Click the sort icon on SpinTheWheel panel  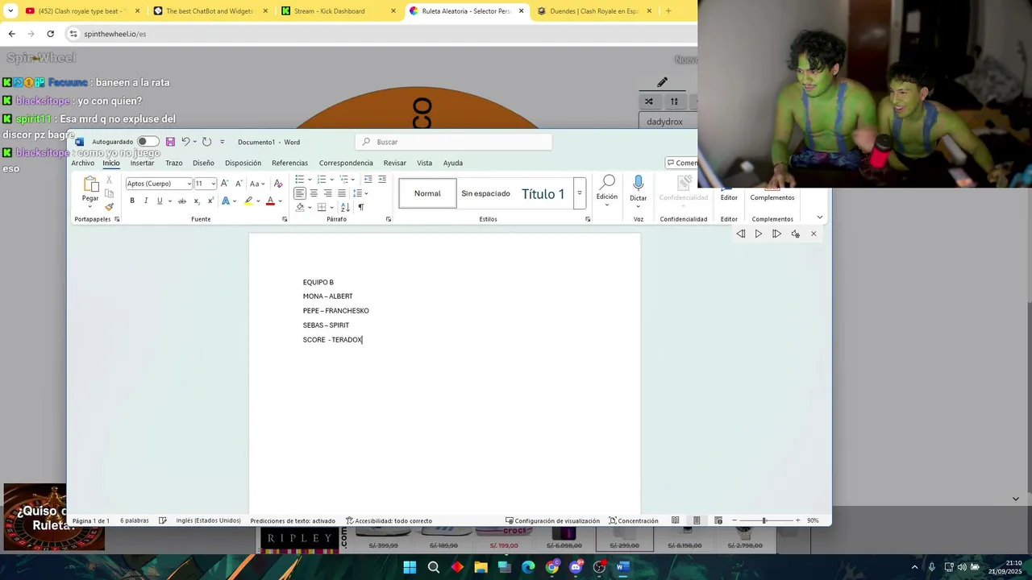[x=674, y=101]
